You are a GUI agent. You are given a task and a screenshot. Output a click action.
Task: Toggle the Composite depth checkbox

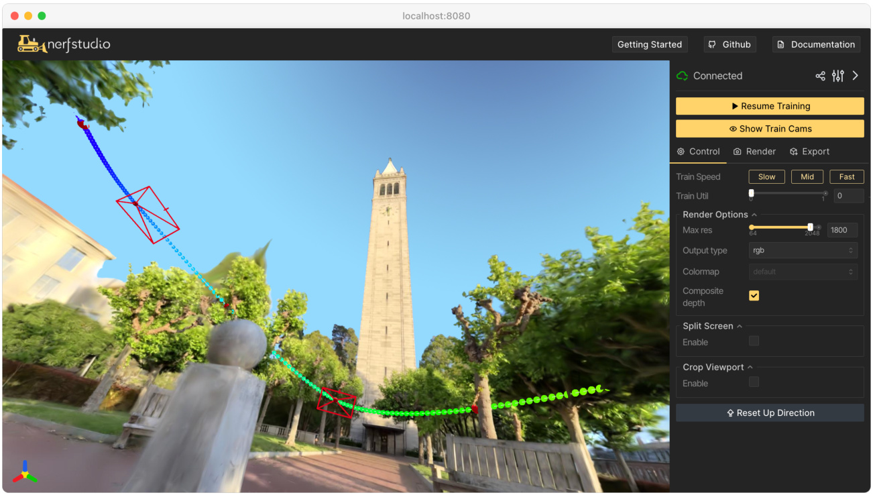tap(754, 296)
